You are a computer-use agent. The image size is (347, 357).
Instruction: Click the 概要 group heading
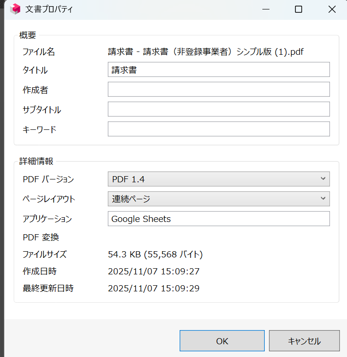click(x=27, y=35)
